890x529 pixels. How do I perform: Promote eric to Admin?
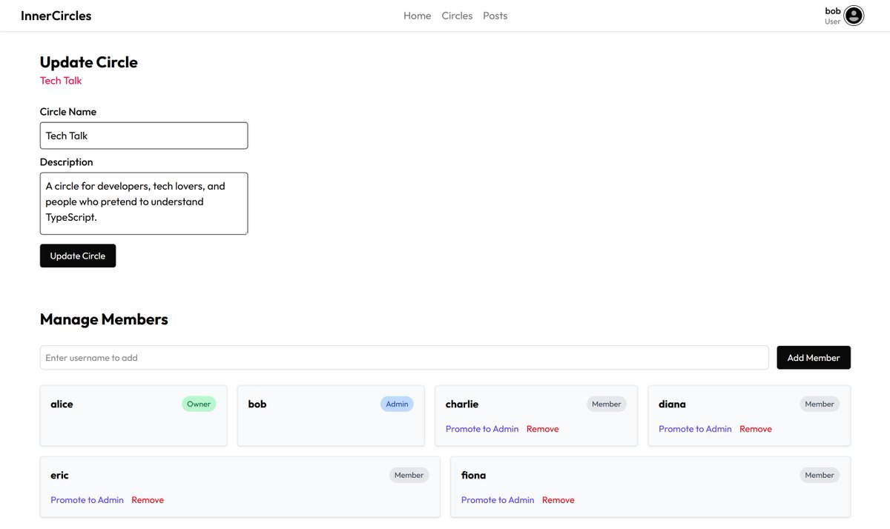click(87, 500)
